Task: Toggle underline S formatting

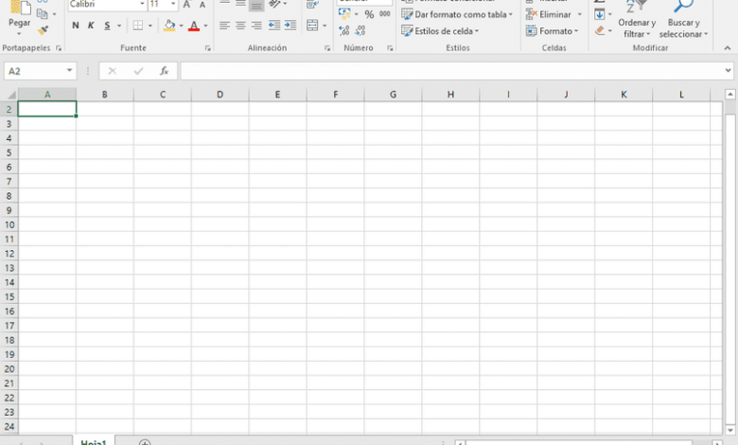Action: click(x=107, y=26)
